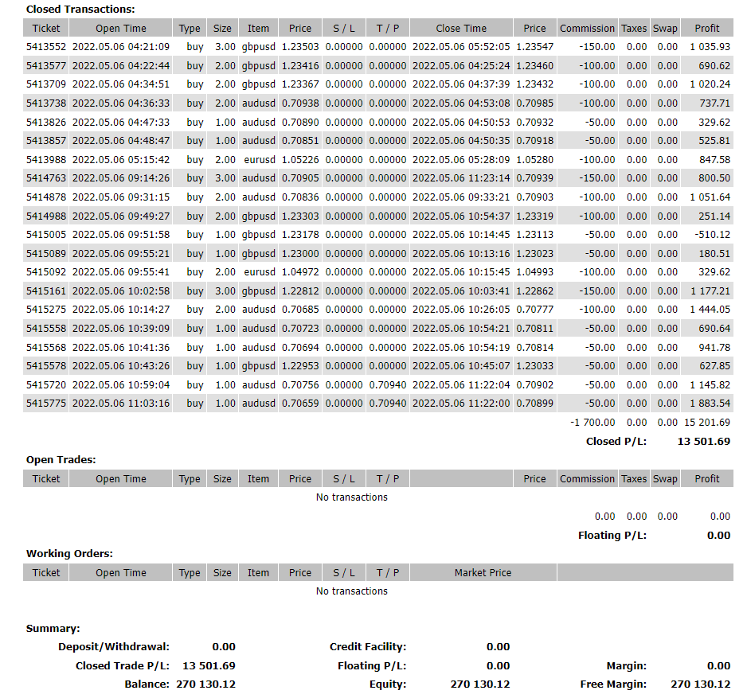Select the profit value 1 177.21
Screen dimensions: 747x698
(710, 291)
